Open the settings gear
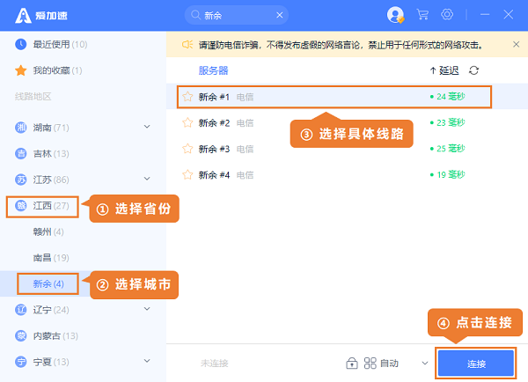Viewport: 528px width, 382px height. [x=447, y=14]
